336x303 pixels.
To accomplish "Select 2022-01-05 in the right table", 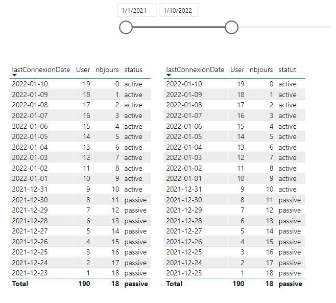I will [x=184, y=136].
